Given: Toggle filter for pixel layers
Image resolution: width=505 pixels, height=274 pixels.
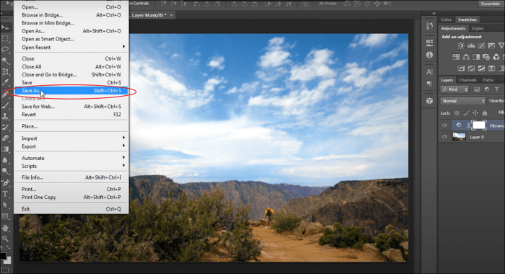Looking at the screenshot, I should tap(477, 89).
